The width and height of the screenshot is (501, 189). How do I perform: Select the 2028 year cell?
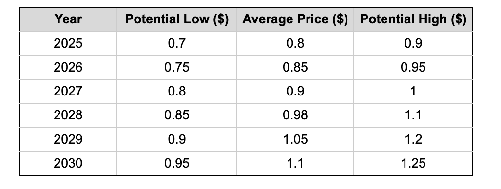click(68, 115)
